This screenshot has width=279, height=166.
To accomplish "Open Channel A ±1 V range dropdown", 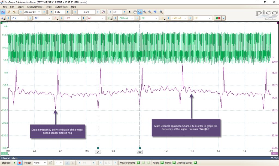I will [25, 18].
